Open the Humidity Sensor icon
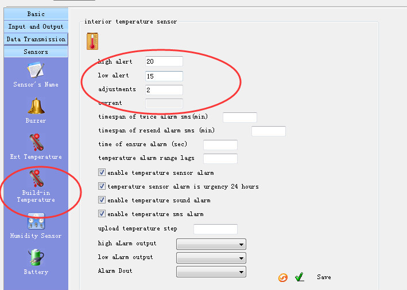407x290 pixels. coord(36,221)
